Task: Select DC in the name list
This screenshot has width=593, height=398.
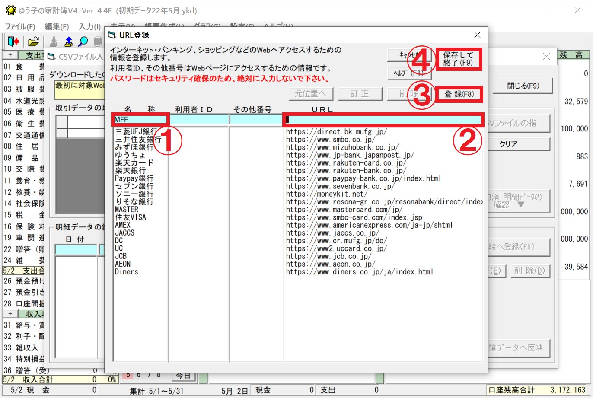Action: tap(118, 241)
